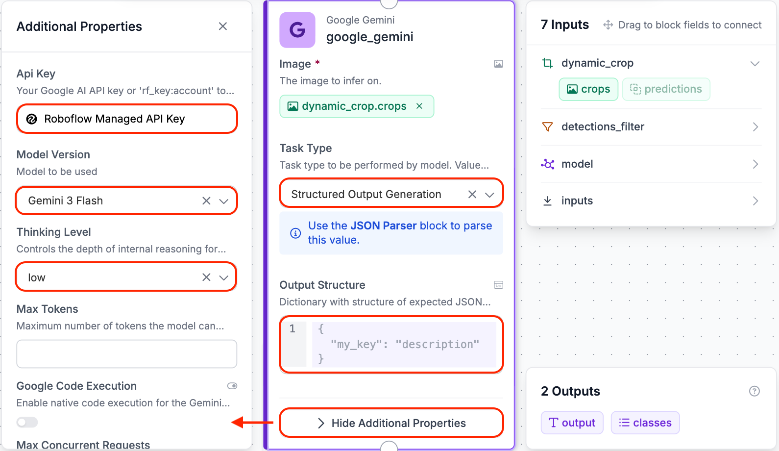Open the Thinking Level dropdown

[x=224, y=278]
